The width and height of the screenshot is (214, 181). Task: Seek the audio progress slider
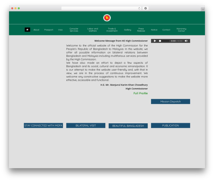164,41
